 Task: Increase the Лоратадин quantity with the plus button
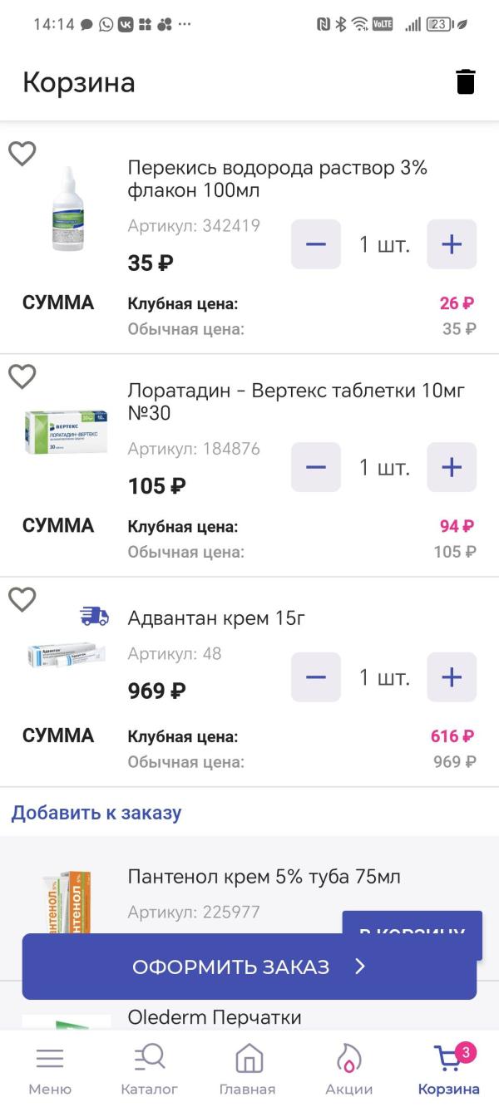coord(452,467)
